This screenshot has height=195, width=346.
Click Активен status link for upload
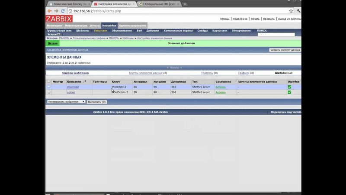pos(221,92)
